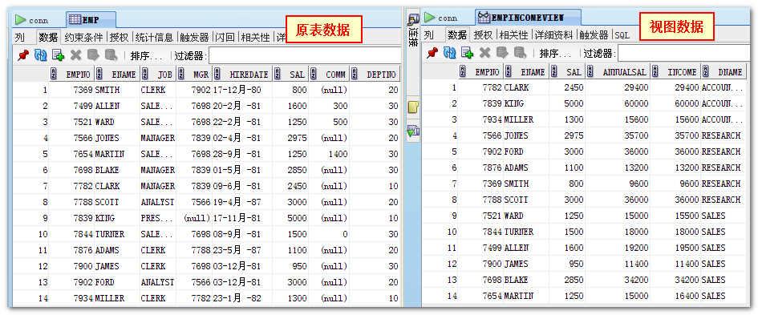The image size is (758, 315).
Task: Sort view by INCOME column header
Action: (x=675, y=72)
